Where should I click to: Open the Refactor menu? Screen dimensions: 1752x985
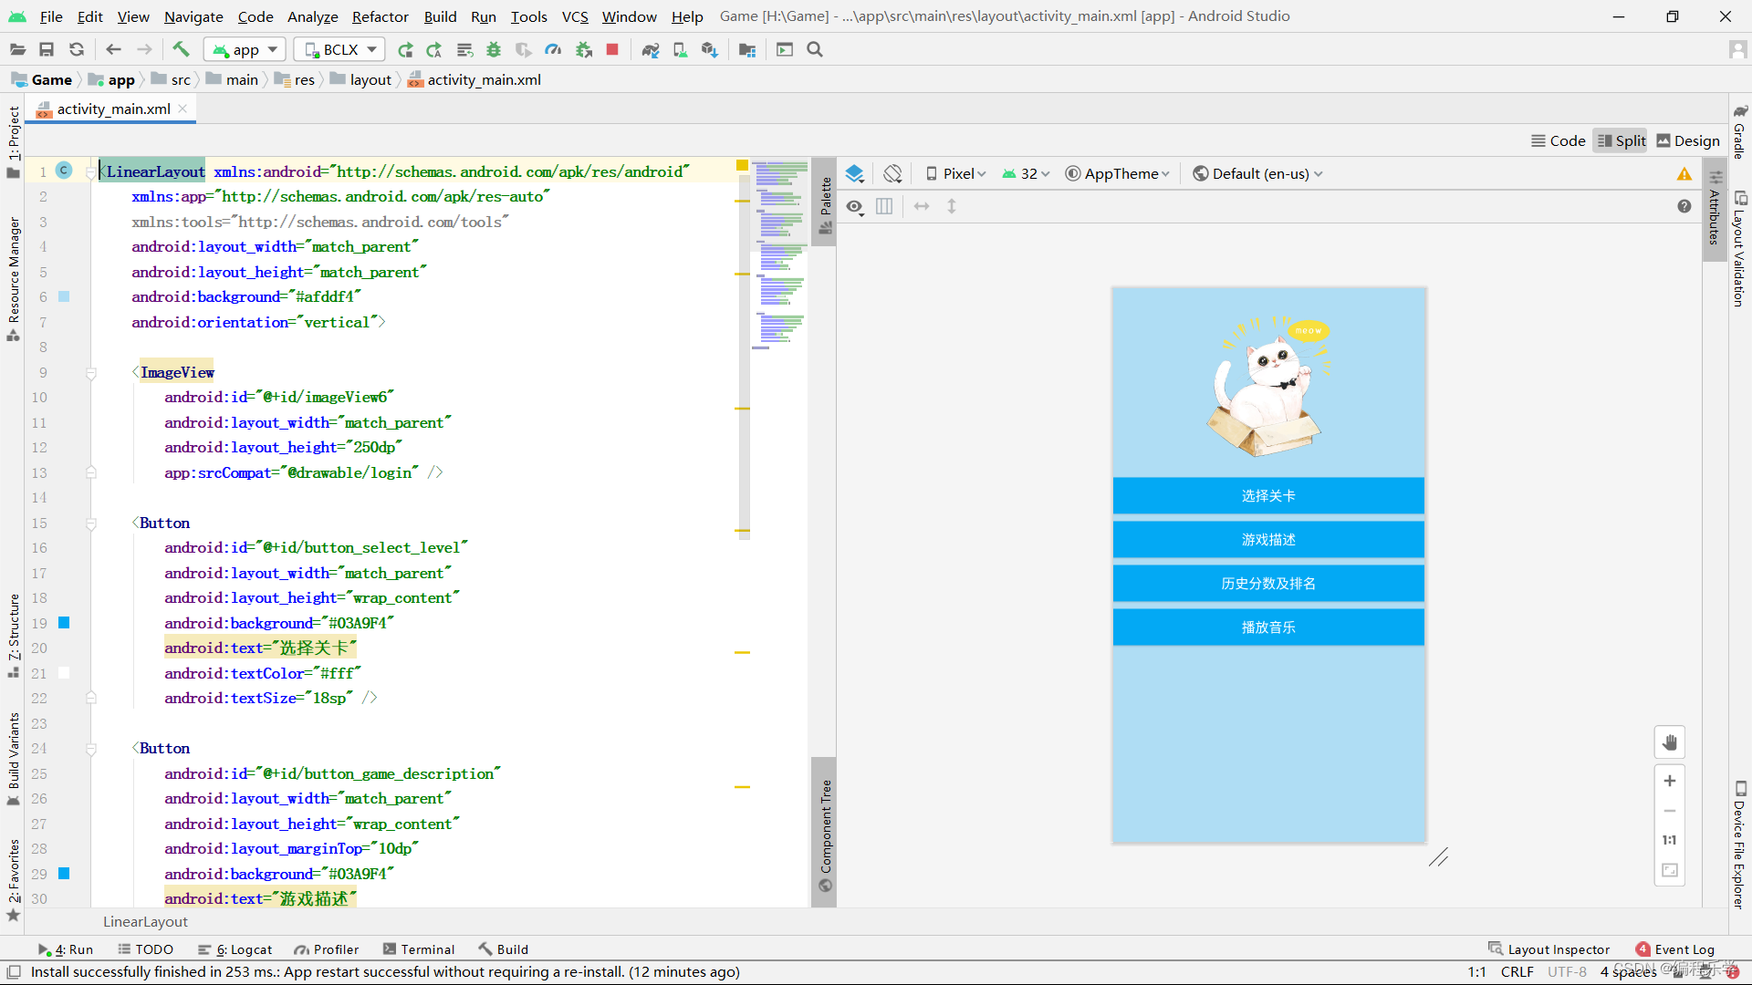(x=380, y=16)
